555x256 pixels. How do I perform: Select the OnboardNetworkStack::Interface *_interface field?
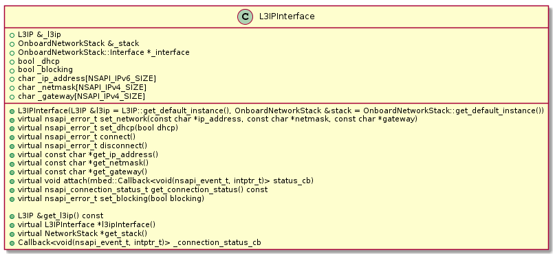(x=104, y=52)
